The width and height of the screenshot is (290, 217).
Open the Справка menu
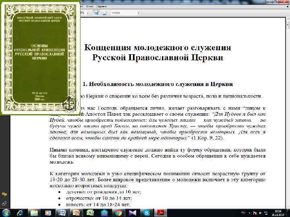click(101, 6)
